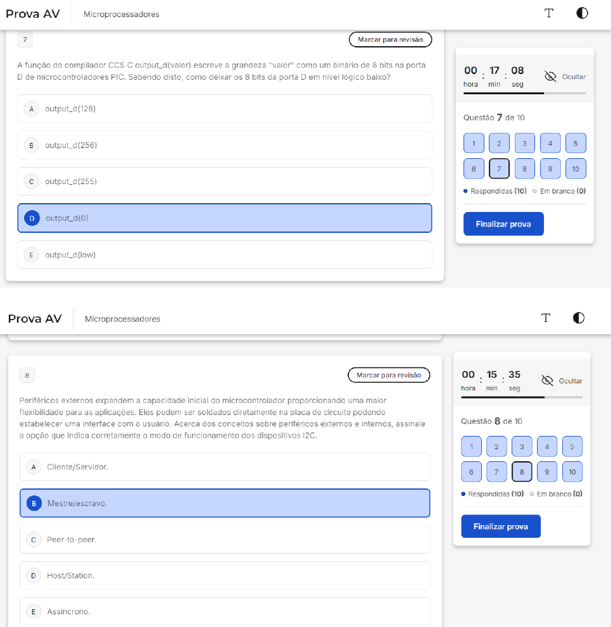
Task: Choose option B output_d(256)
Action: 225,145
